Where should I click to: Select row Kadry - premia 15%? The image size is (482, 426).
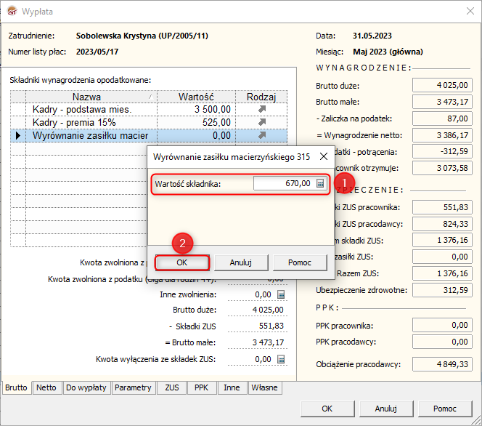[x=149, y=122]
